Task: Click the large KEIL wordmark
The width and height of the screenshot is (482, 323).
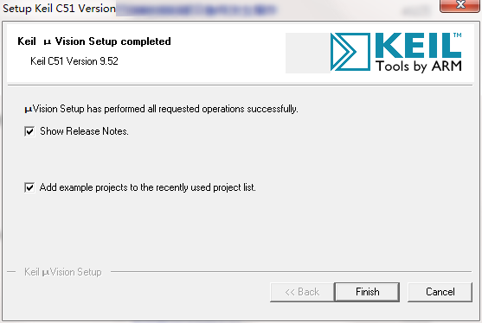Action: coord(418,46)
